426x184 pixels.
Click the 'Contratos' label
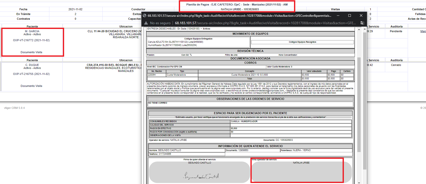23,19
